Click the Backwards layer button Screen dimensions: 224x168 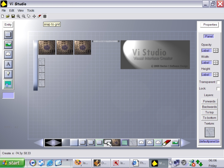pyautogui.click(x=209, y=107)
